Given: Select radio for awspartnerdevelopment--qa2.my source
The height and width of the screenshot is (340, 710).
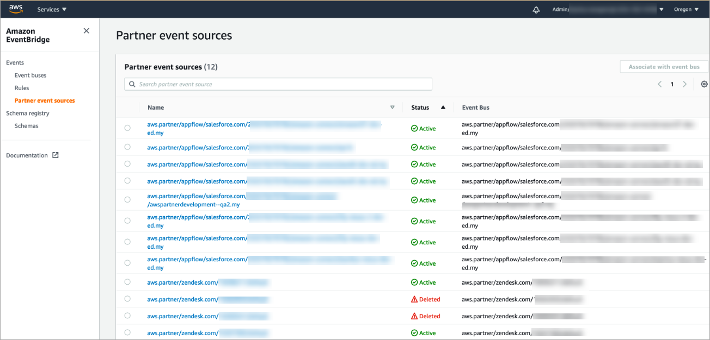Looking at the screenshot, I should (127, 200).
